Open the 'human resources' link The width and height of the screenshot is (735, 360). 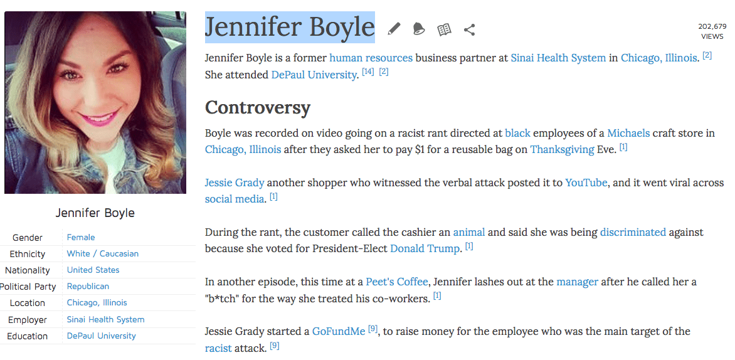click(x=371, y=58)
